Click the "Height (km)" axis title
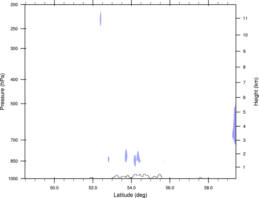Image resolution: width=259 pixels, height=198 pixels. click(x=256, y=92)
